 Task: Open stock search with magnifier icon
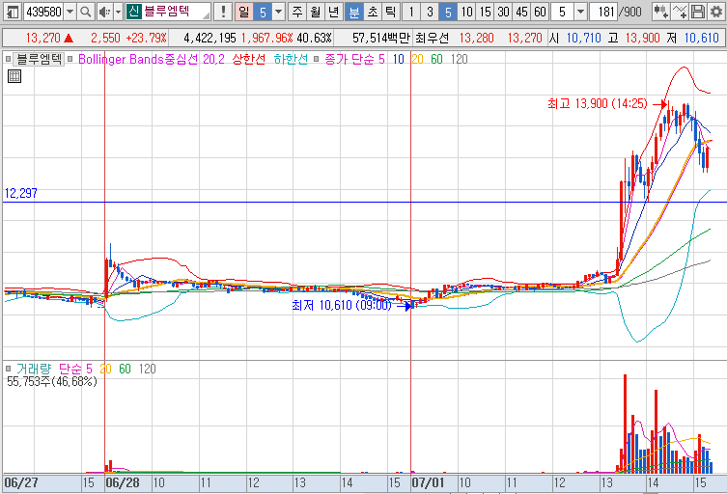click(x=85, y=12)
